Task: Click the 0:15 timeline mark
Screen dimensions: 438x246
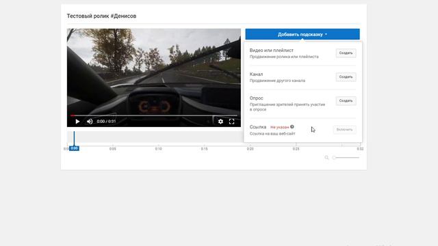Action: pos(204,149)
